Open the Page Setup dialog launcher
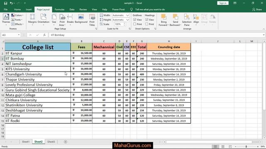 (96, 29)
